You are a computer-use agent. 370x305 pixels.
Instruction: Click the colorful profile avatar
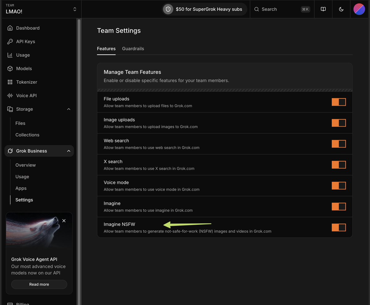(x=359, y=9)
